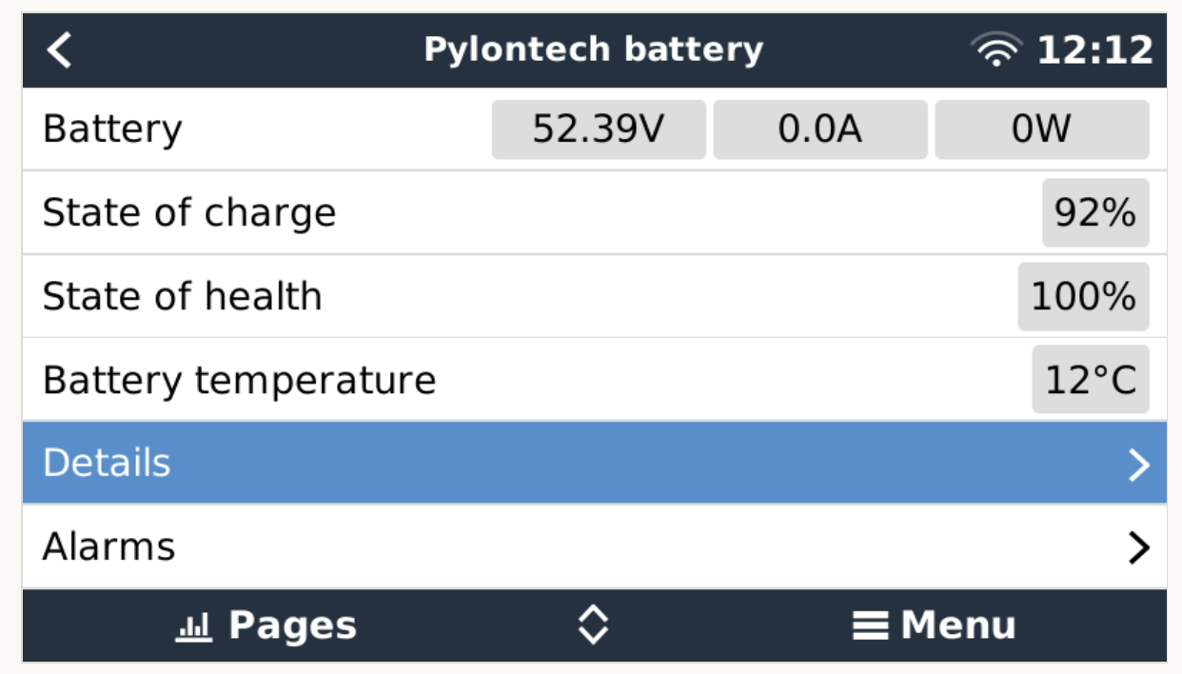Open the Details chevron arrow

point(1138,464)
